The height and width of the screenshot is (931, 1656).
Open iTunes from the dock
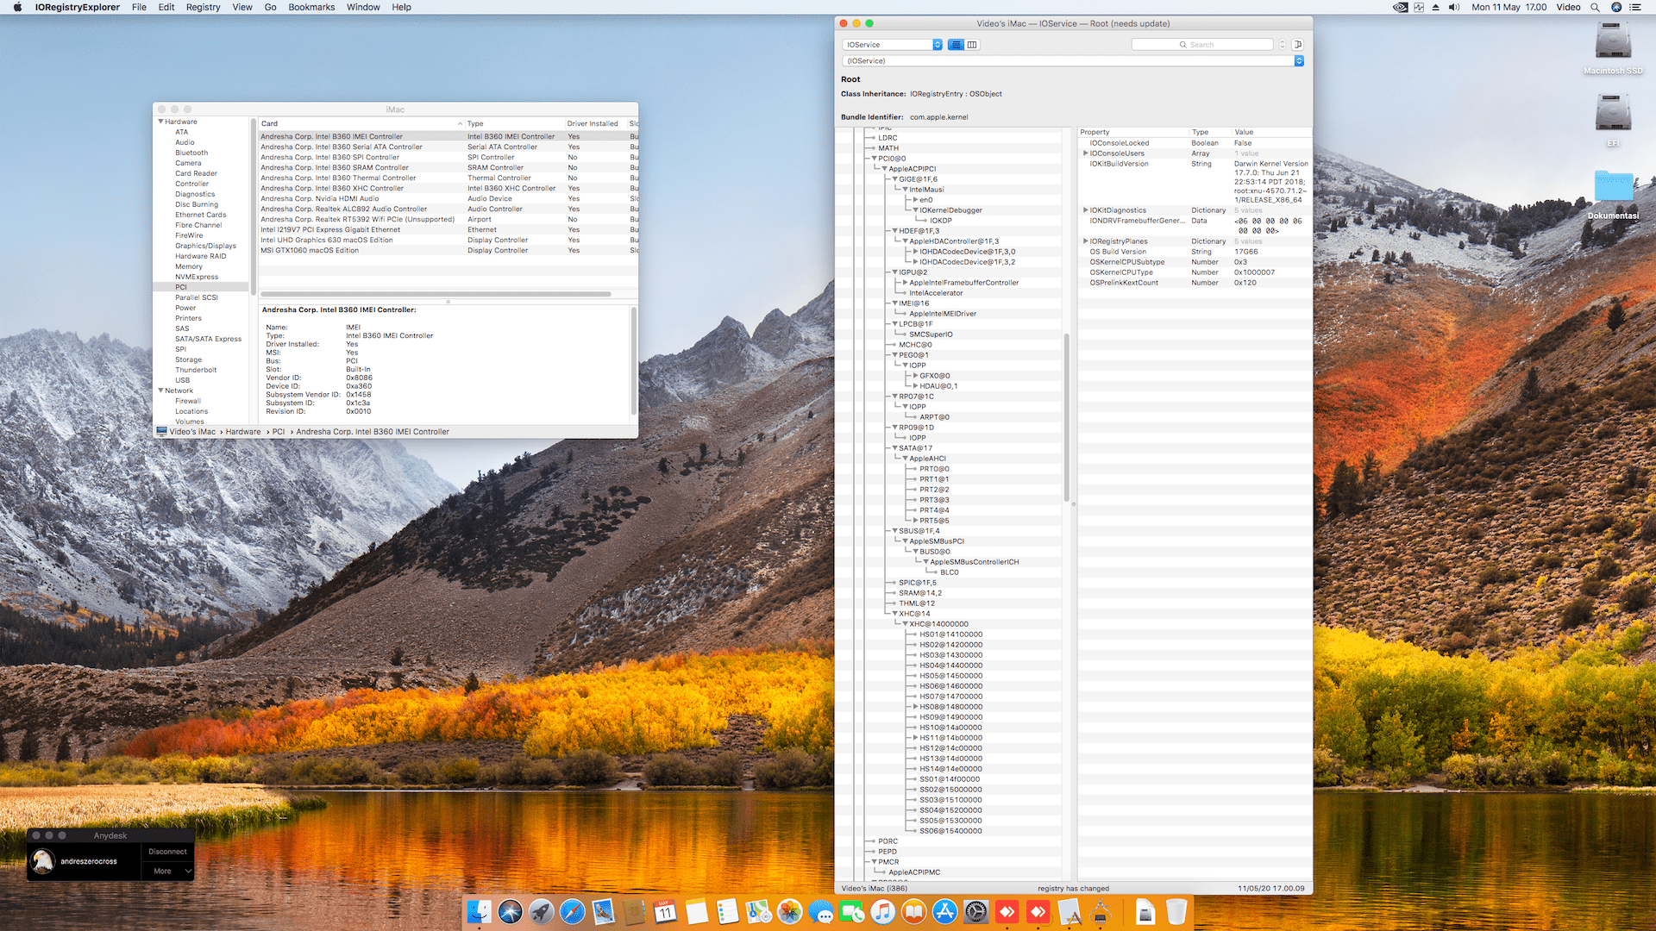tap(882, 912)
